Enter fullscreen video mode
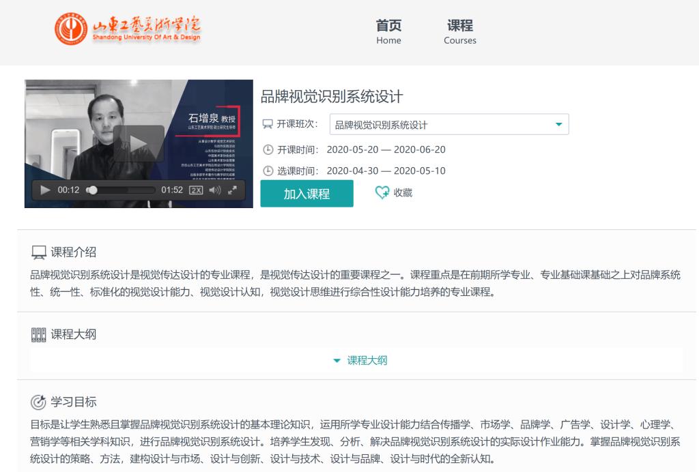This screenshot has height=472, width=699. (x=232, y=190)
